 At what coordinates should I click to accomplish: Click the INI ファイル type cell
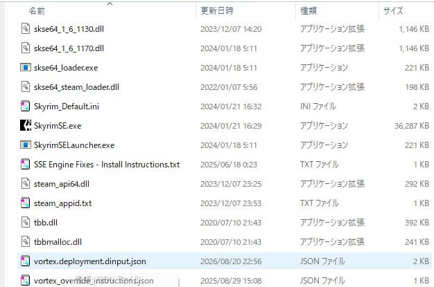tap(318, 107)
